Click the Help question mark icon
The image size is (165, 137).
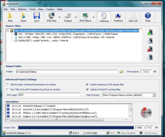[148, 17]
